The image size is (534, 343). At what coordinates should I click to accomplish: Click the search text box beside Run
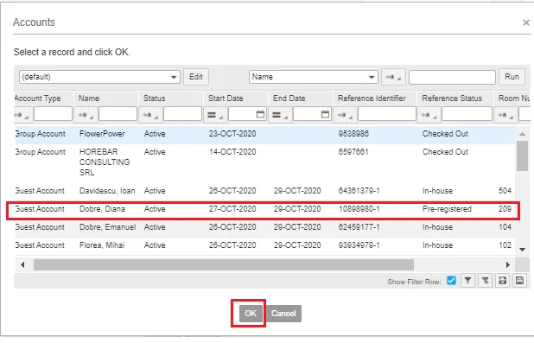[x=452, y=77]
